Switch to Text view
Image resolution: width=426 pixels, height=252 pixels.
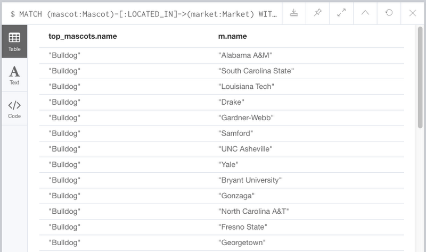click(14, 75)
